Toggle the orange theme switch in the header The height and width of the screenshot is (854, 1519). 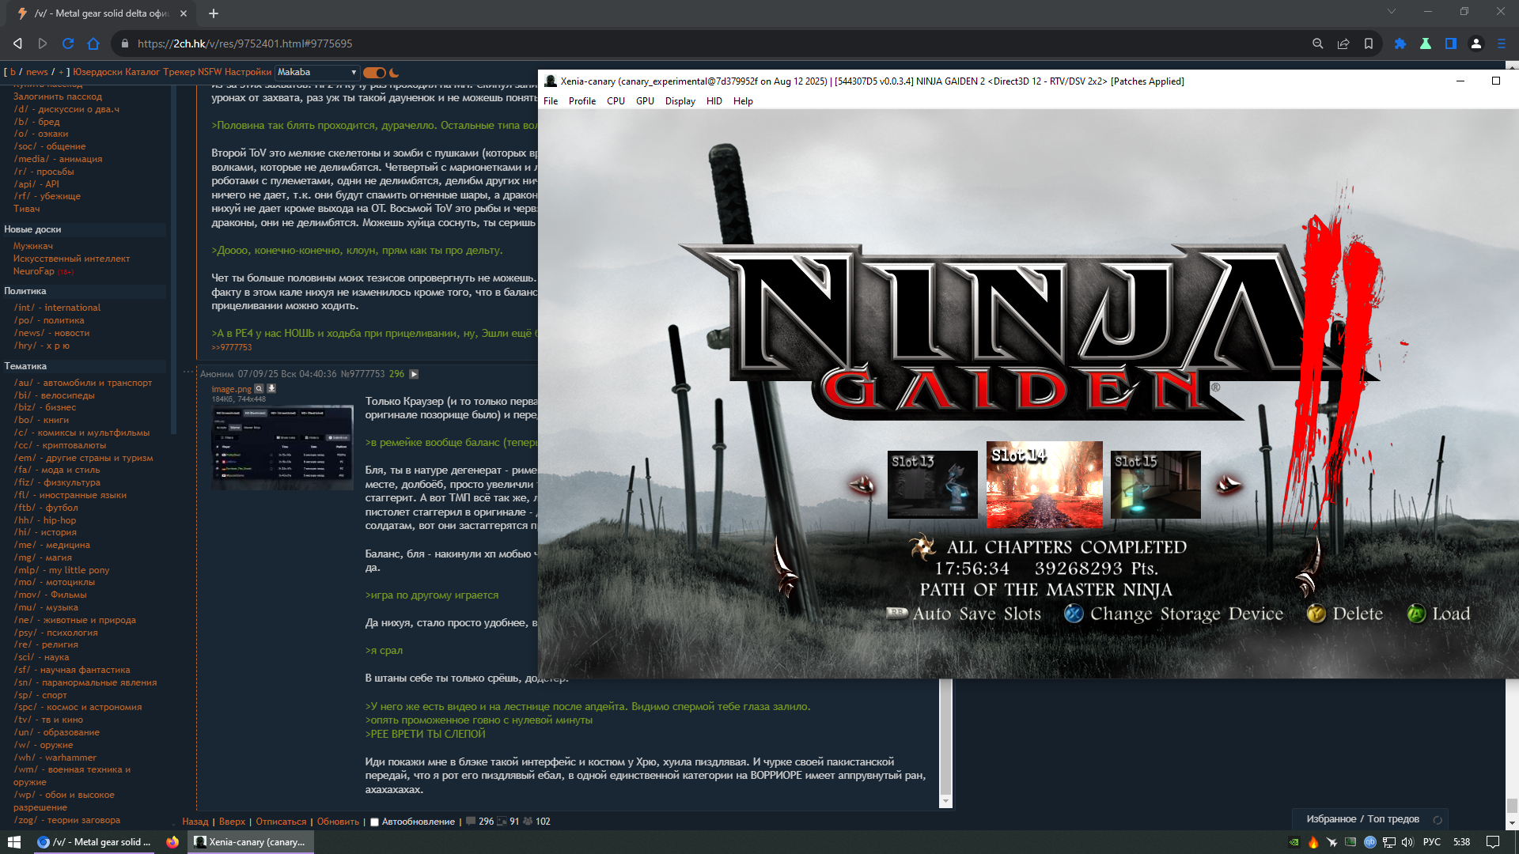tap(373, 72)
